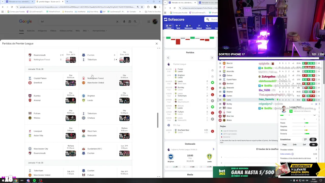Close the Lucas Perri player popup
Image resolution: width=325 pixels, height=183 pixels.
316,104
